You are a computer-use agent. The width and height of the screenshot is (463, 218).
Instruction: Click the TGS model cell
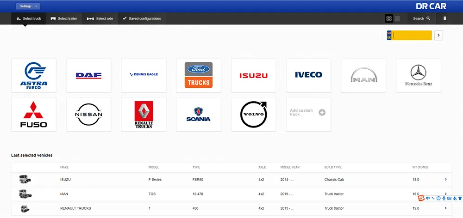[152, 194]
